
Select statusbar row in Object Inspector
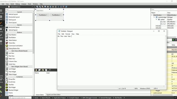(x=164, y=28)
